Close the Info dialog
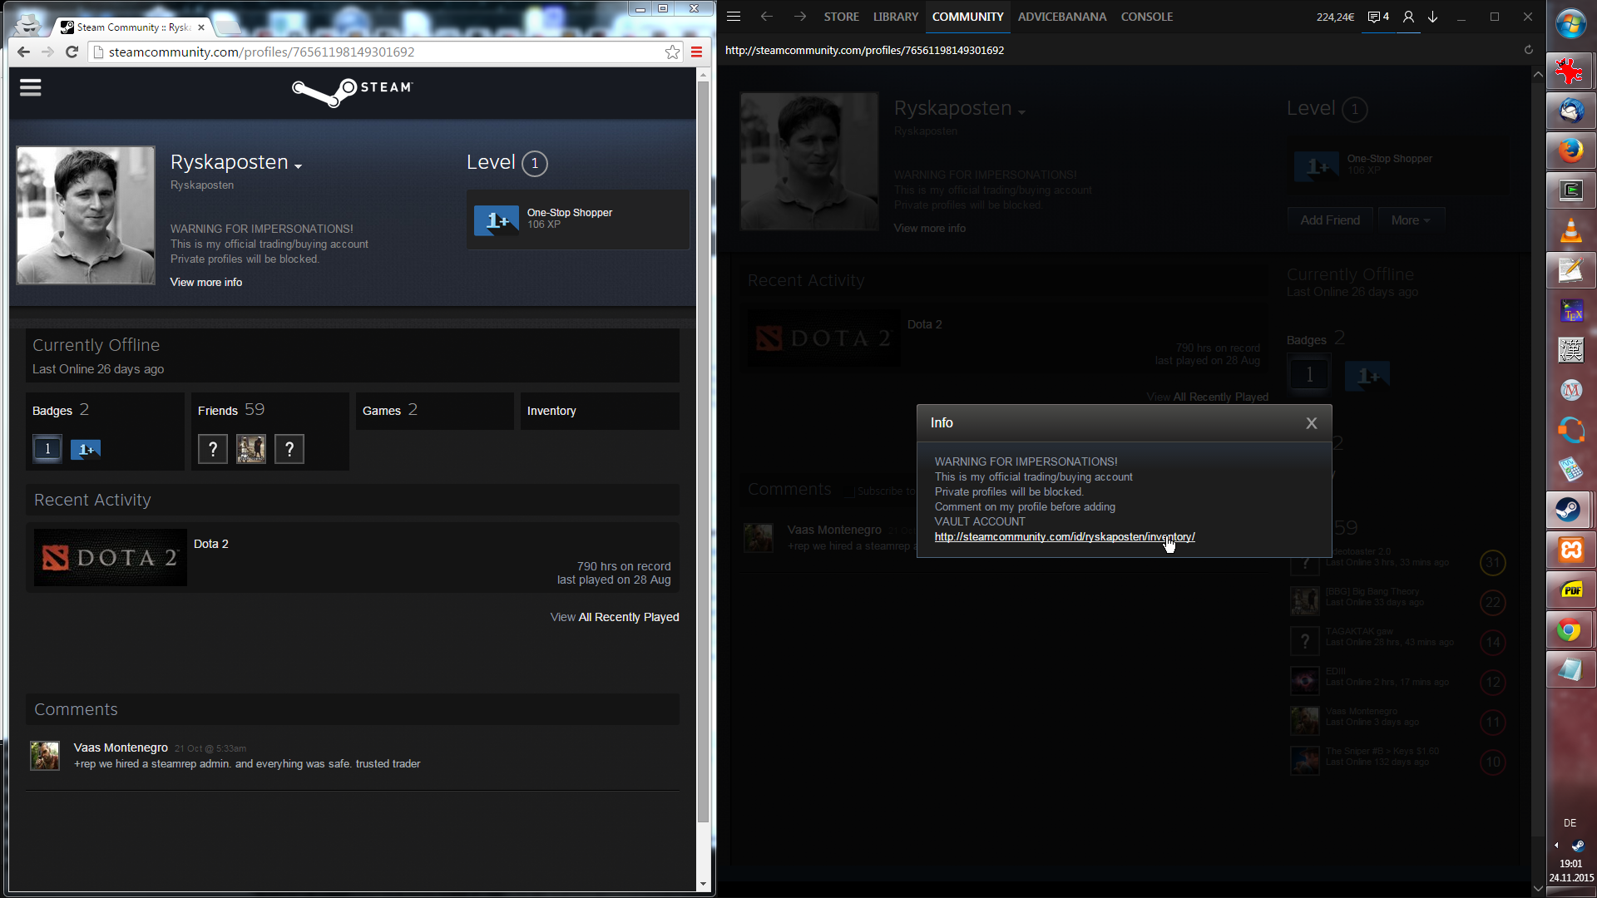 (1312, 423)
